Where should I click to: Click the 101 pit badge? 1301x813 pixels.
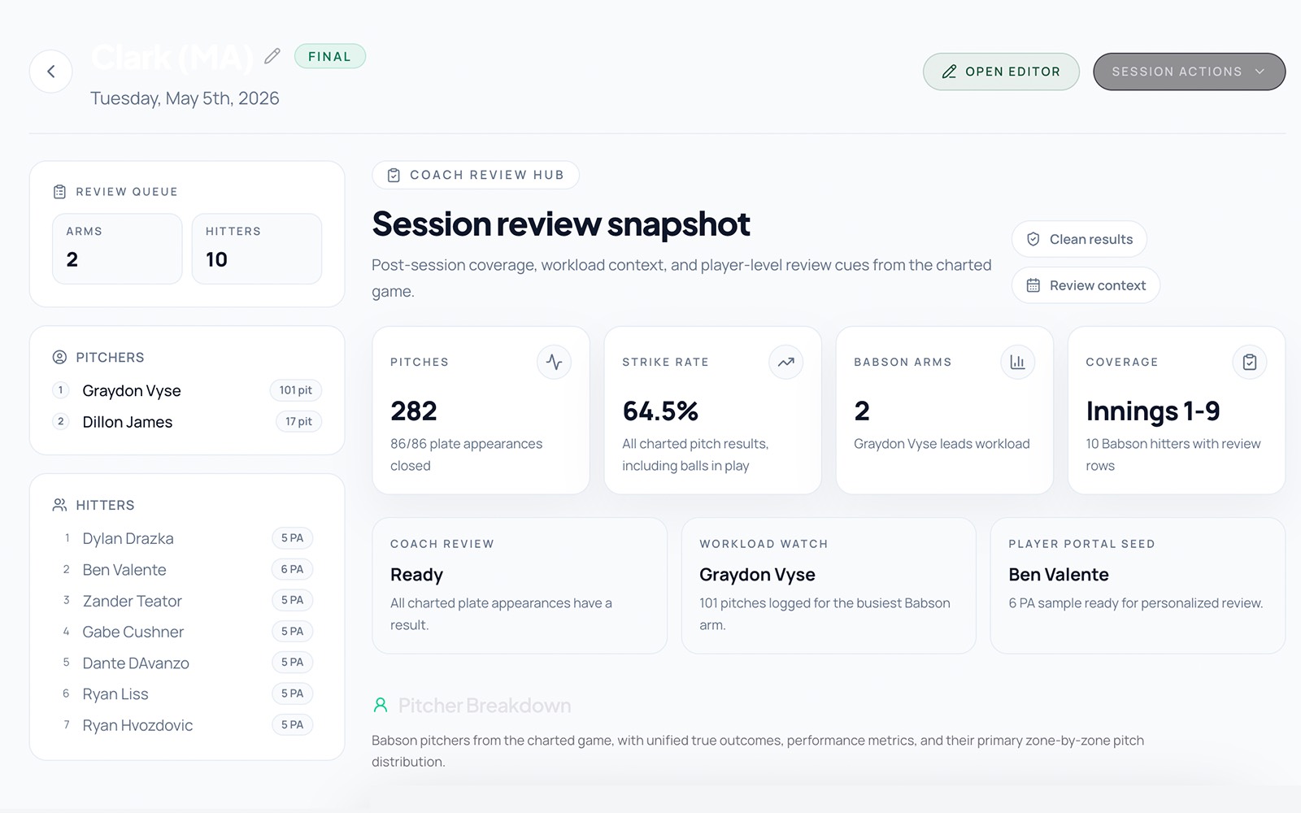click(295, 390)
